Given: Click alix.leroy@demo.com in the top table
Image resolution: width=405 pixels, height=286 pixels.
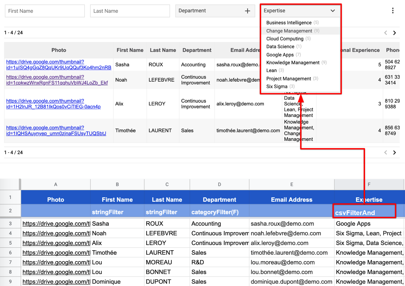Looking at the screenshot, I should coord(240,104).
